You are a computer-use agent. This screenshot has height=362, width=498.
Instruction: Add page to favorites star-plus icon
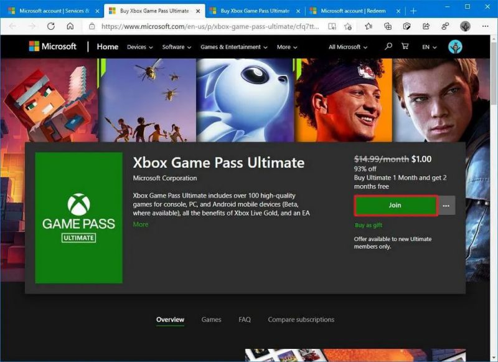(x=348, y=26)
